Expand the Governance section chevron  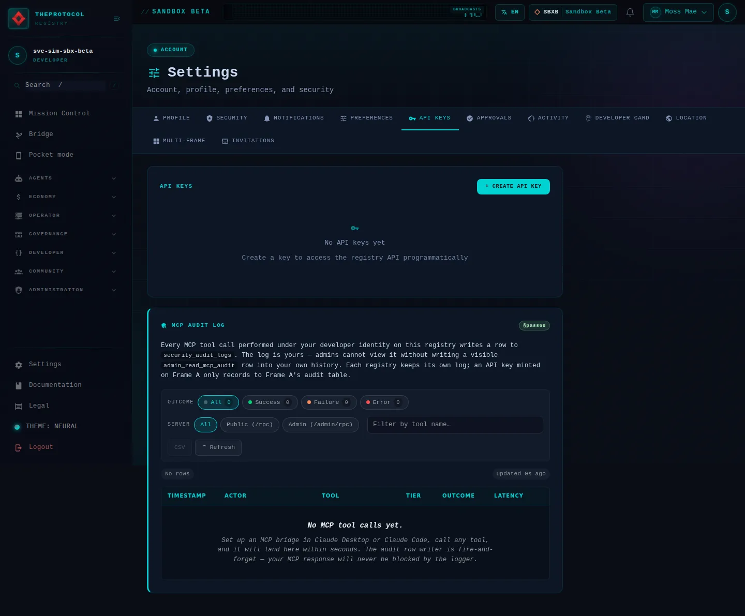pyautogui.click(x=114, y=234)
